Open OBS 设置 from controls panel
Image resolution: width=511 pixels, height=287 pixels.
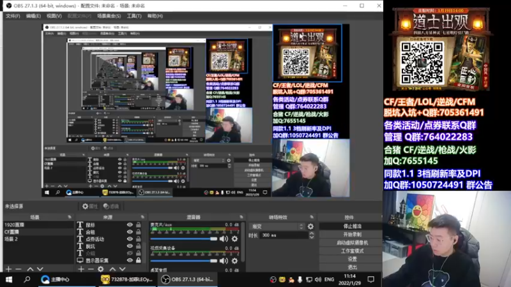[352, 259]
